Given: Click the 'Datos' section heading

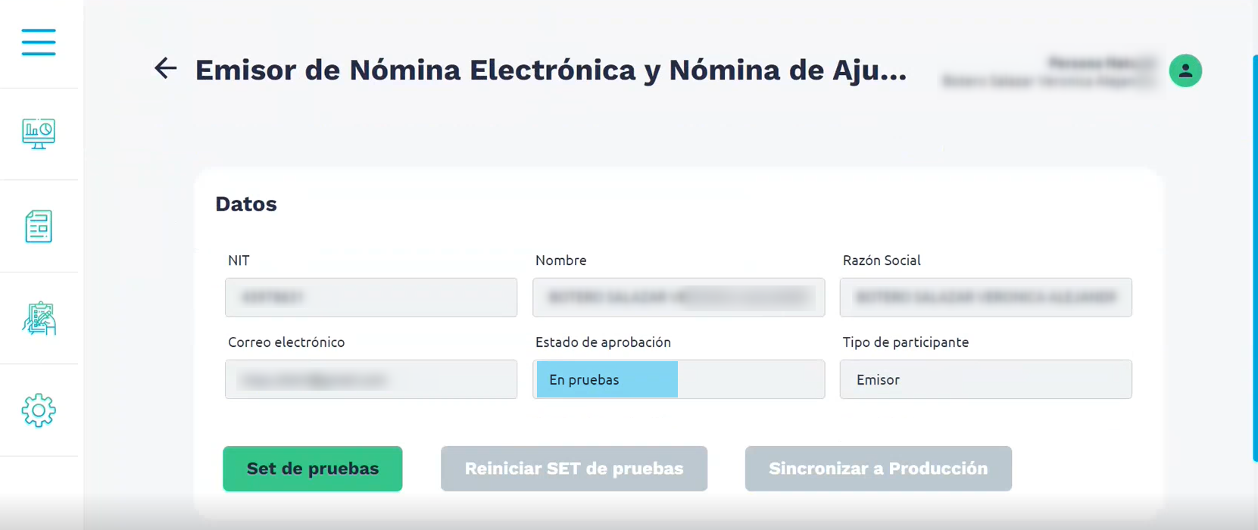Looking at the screenshot, I should pos(246,204).
